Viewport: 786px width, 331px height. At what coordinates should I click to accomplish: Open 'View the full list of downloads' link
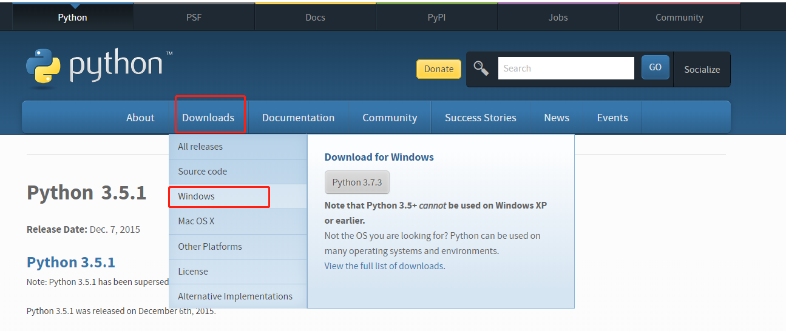(x=384, y=266)
